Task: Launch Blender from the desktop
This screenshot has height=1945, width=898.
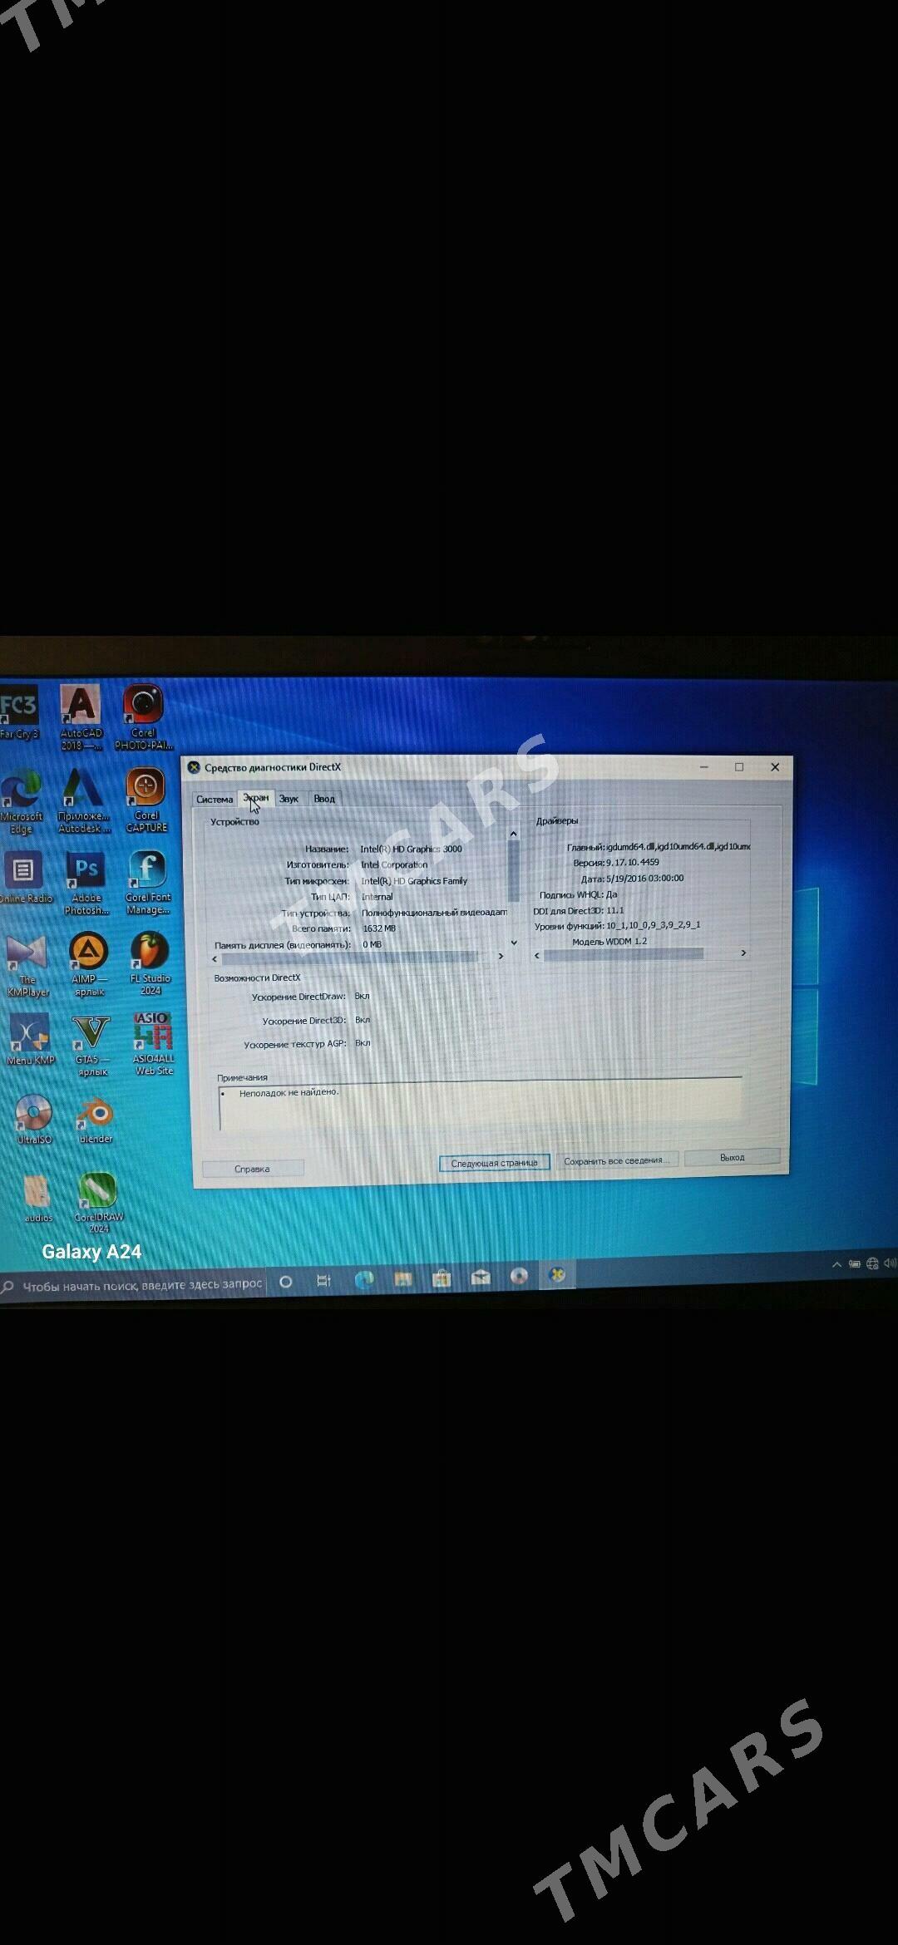Action: click(x=96, y=1120)
